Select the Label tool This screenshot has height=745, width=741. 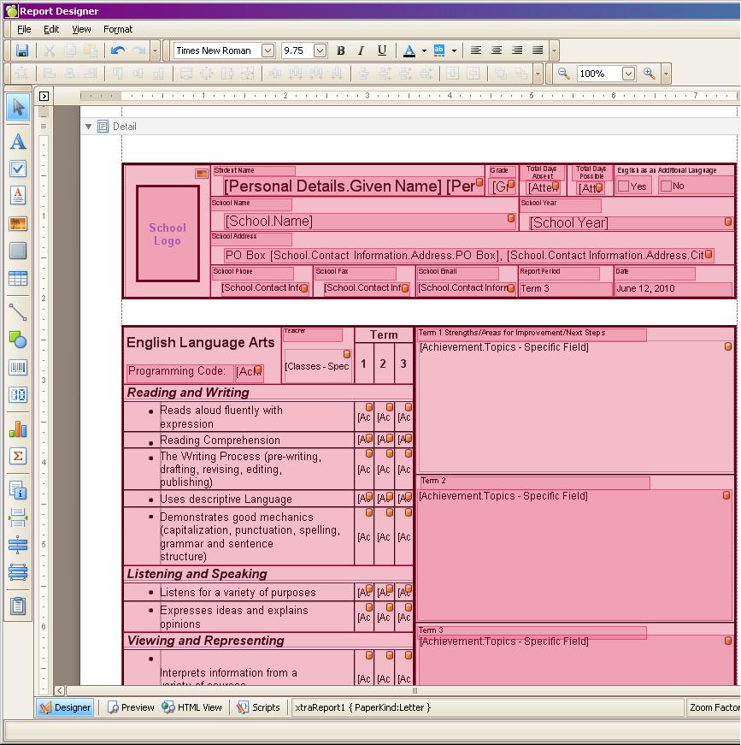[x=18, y=142]
